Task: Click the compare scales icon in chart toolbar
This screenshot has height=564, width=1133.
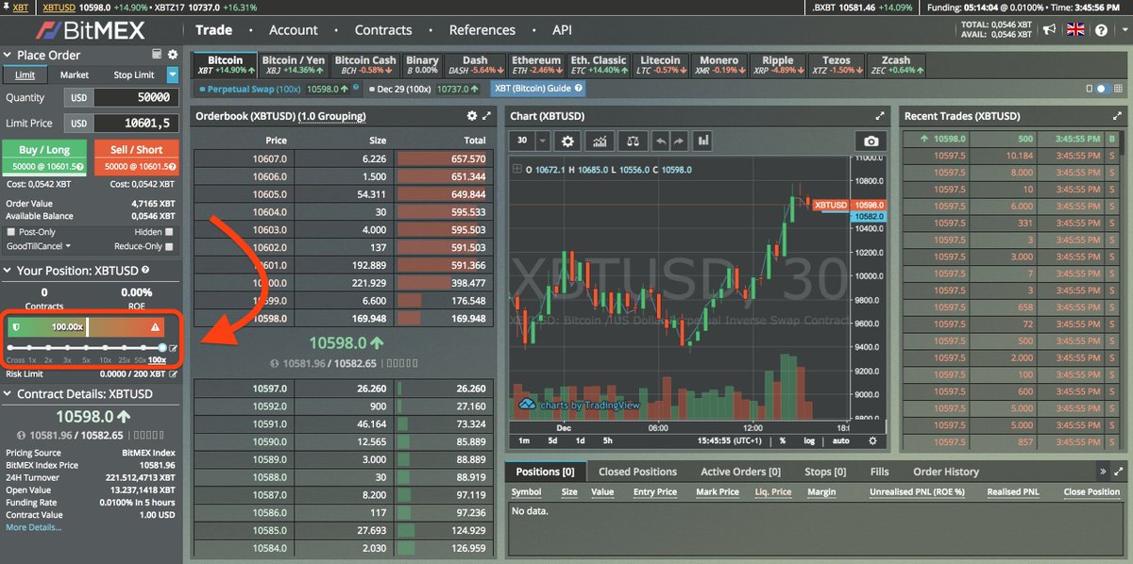Action: click(x=632, y=141)
